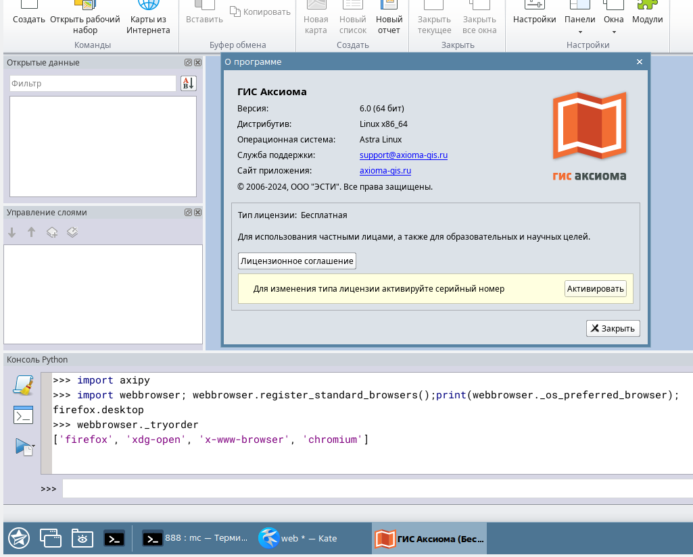Viewport: 693px width, 557px height.
Task: Select the ГИС Аксиома taskbar item
Action: pyautogui.click(x=429, y=538)
